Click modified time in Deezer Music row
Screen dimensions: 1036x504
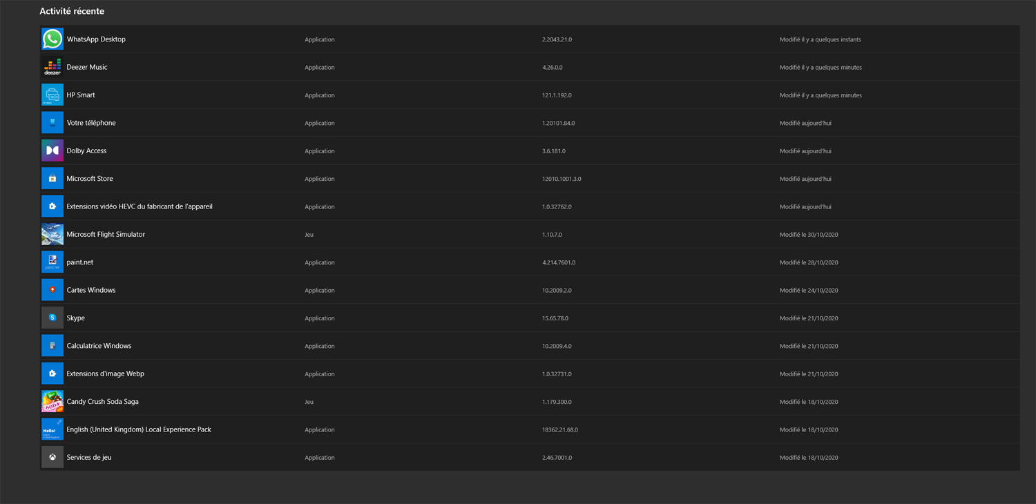pos(821,67)
